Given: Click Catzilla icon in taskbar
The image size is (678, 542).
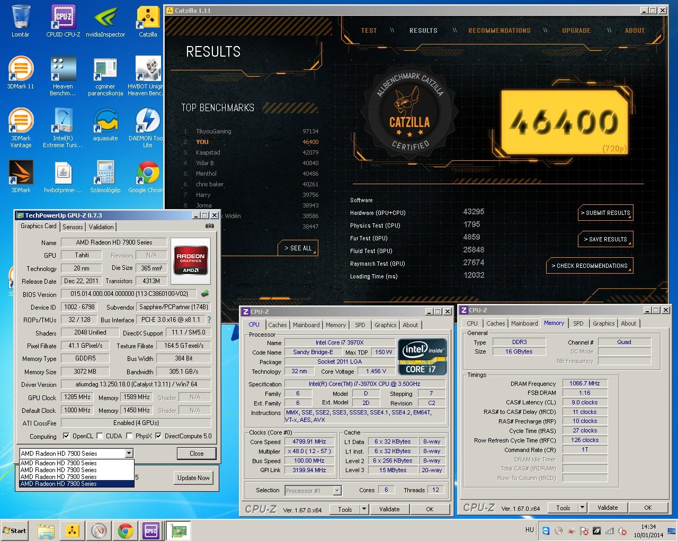Looking at the screenshot, I should (73, 530).
